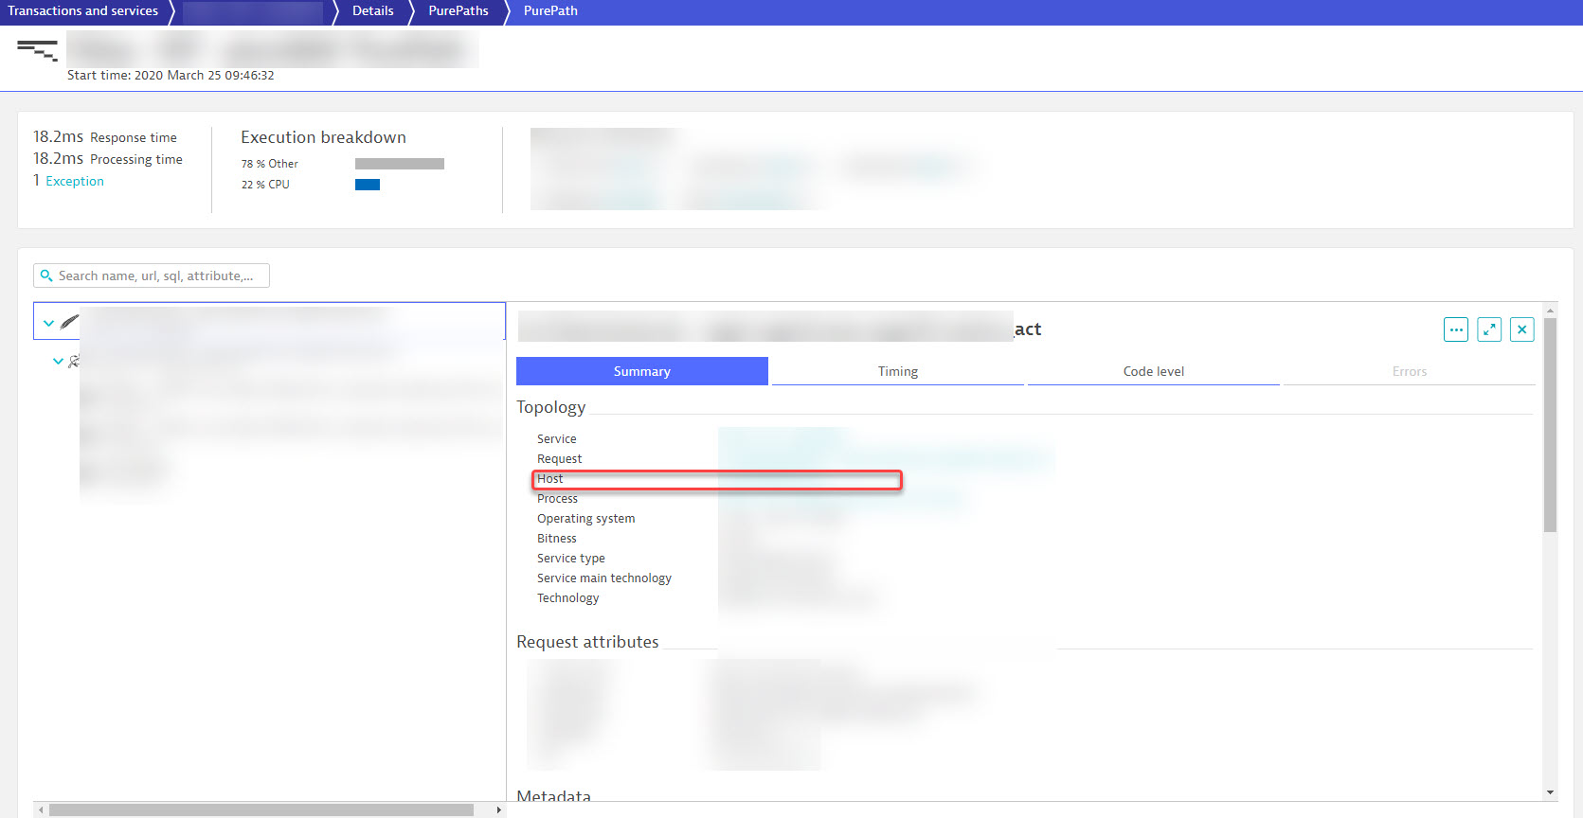Viewport: 1583px width, 818px height.
Task: Click the horizontal scrollbar's right arrow
Action: point(499,810)
